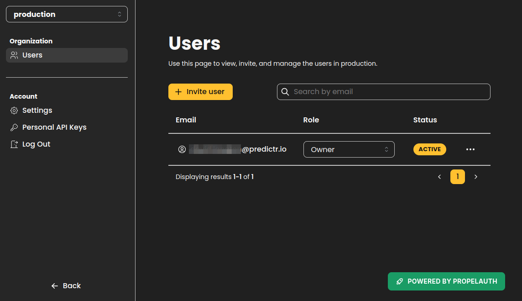Screen dimensions: 522x301
Task: Expand the Owner role dropdown
Action: pos(349,149)
